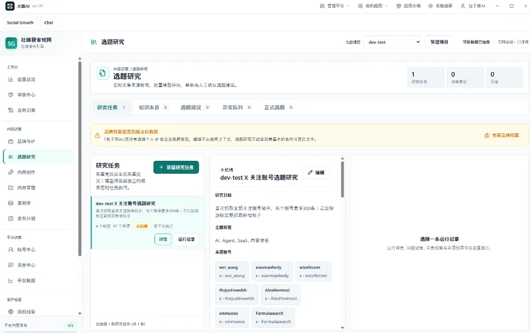Open the 我的应用 dropdown menu
Viewport: 531px width, 333px height.
point(373,6)
